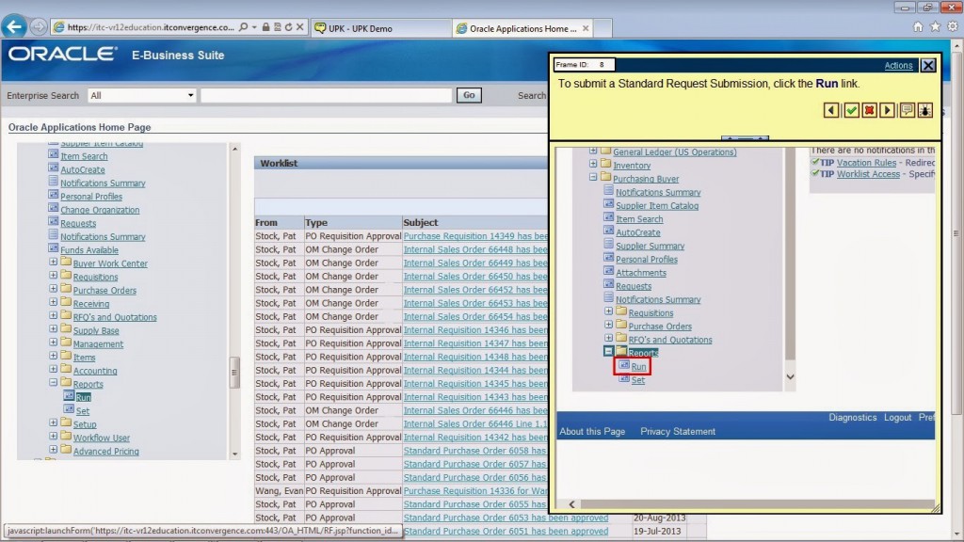964x542 pixels.
Task: Advance to next frame in UPK tutorial panel
Action: click(x=887, y=110)
